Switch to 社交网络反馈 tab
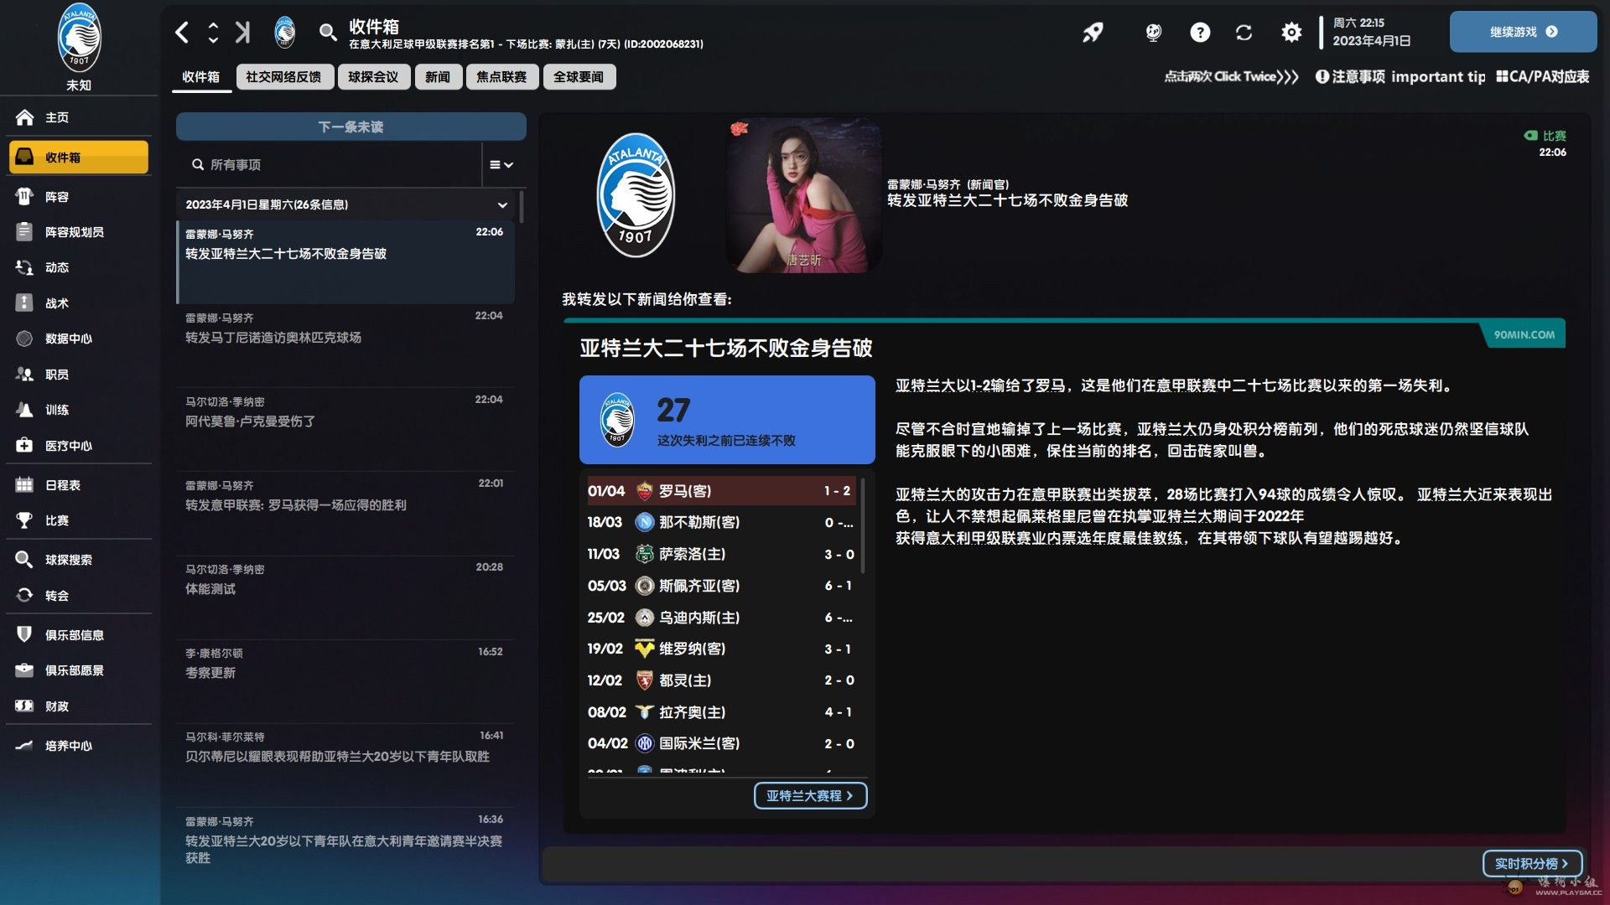The height and width of the screenshot is (905, 1610). click(283, 77)
